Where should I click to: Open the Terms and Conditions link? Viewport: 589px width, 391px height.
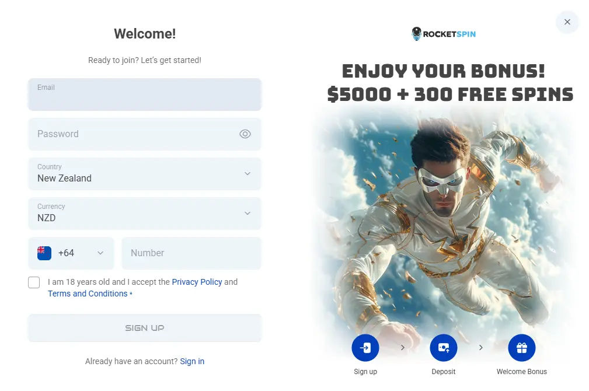(88, 294)
